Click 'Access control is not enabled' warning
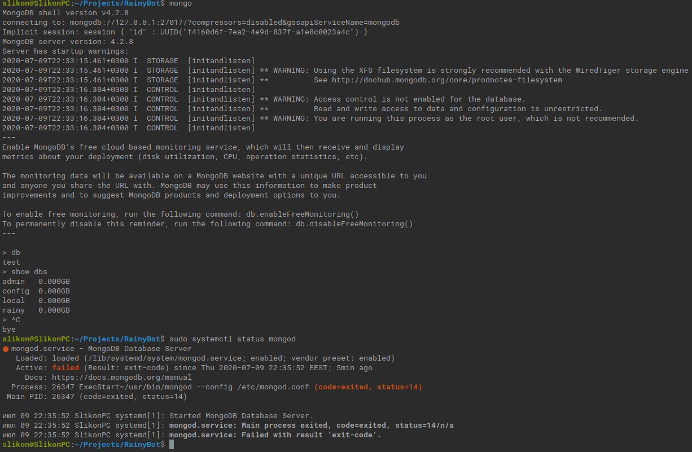This screenshot has width=692, height=452. coord(264,99)
